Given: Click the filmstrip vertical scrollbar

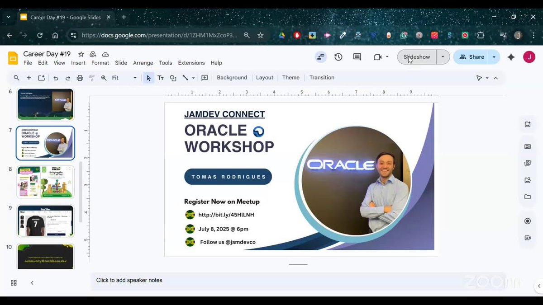Looking at the screenshot, I should pyautogui.click(x=81, y=192).
